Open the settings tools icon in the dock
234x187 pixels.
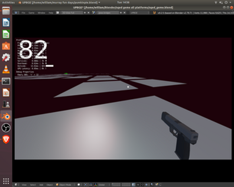6,57
